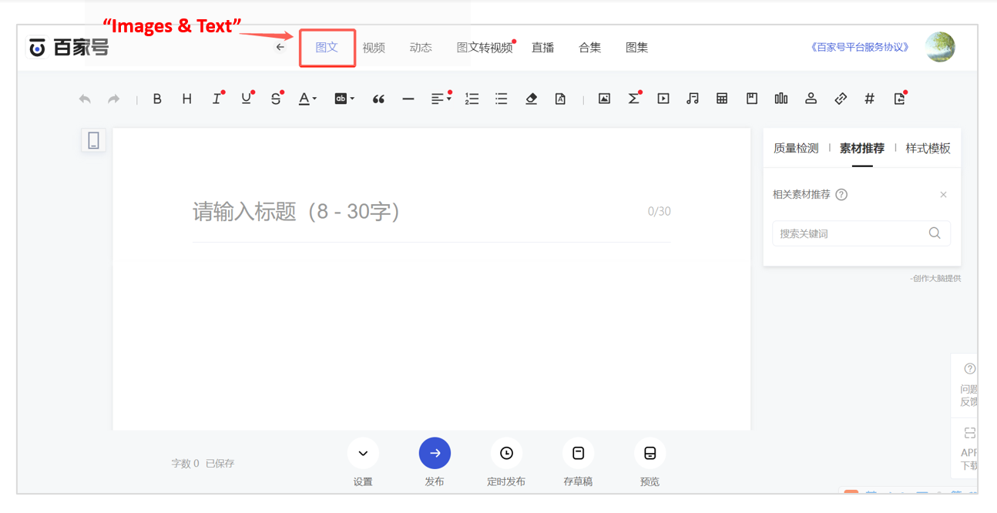Click the redo arrow icon
The image size is (997, 513).
coord(113,99)
